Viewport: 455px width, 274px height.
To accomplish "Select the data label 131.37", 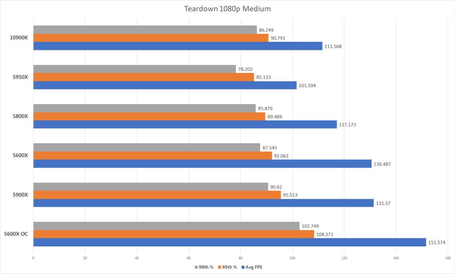I will point(383,203).
